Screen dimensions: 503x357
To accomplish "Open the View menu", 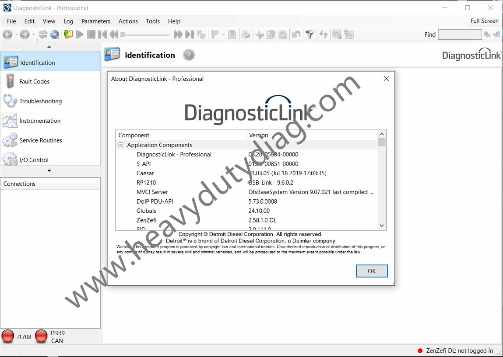I will [x=49, y=21].
